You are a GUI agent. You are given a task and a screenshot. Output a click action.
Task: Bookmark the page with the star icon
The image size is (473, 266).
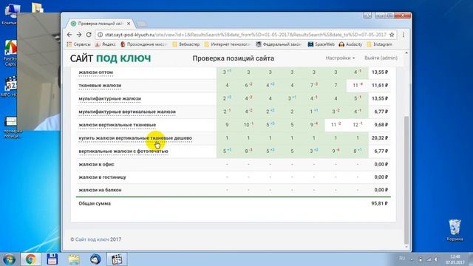tap(392, 35)
